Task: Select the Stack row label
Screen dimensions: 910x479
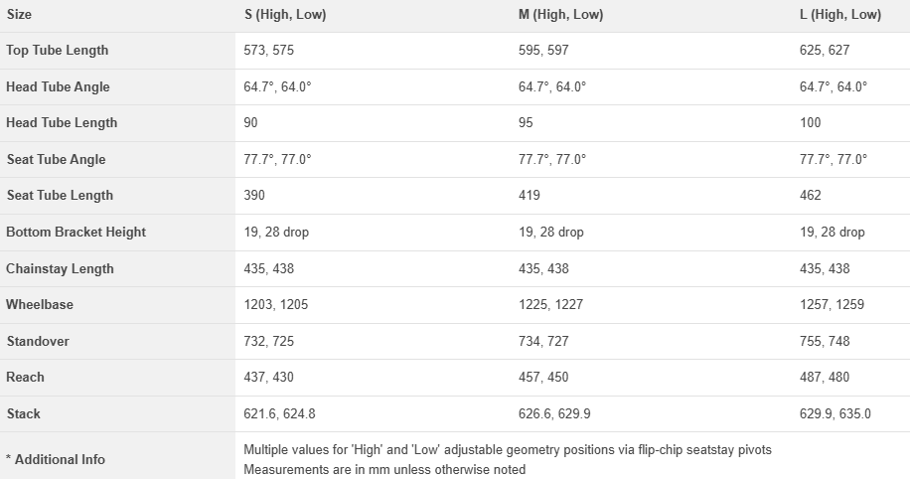Action: point(24,414)
